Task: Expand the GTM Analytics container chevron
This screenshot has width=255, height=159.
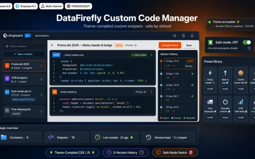Action: [x=41, y=79]
